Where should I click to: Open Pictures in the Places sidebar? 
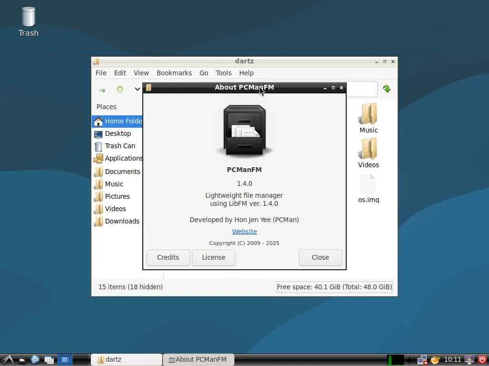(x=117, y=196)
